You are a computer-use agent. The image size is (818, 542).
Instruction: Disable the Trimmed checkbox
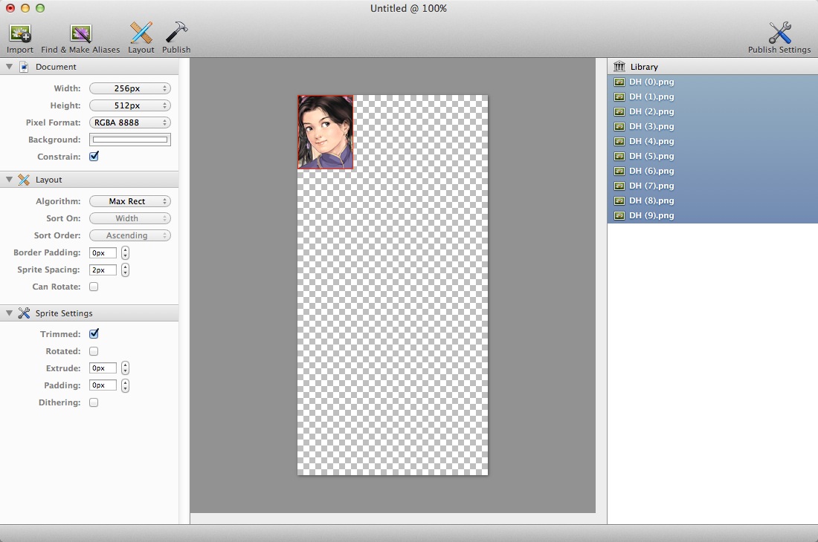click(94, 334)
